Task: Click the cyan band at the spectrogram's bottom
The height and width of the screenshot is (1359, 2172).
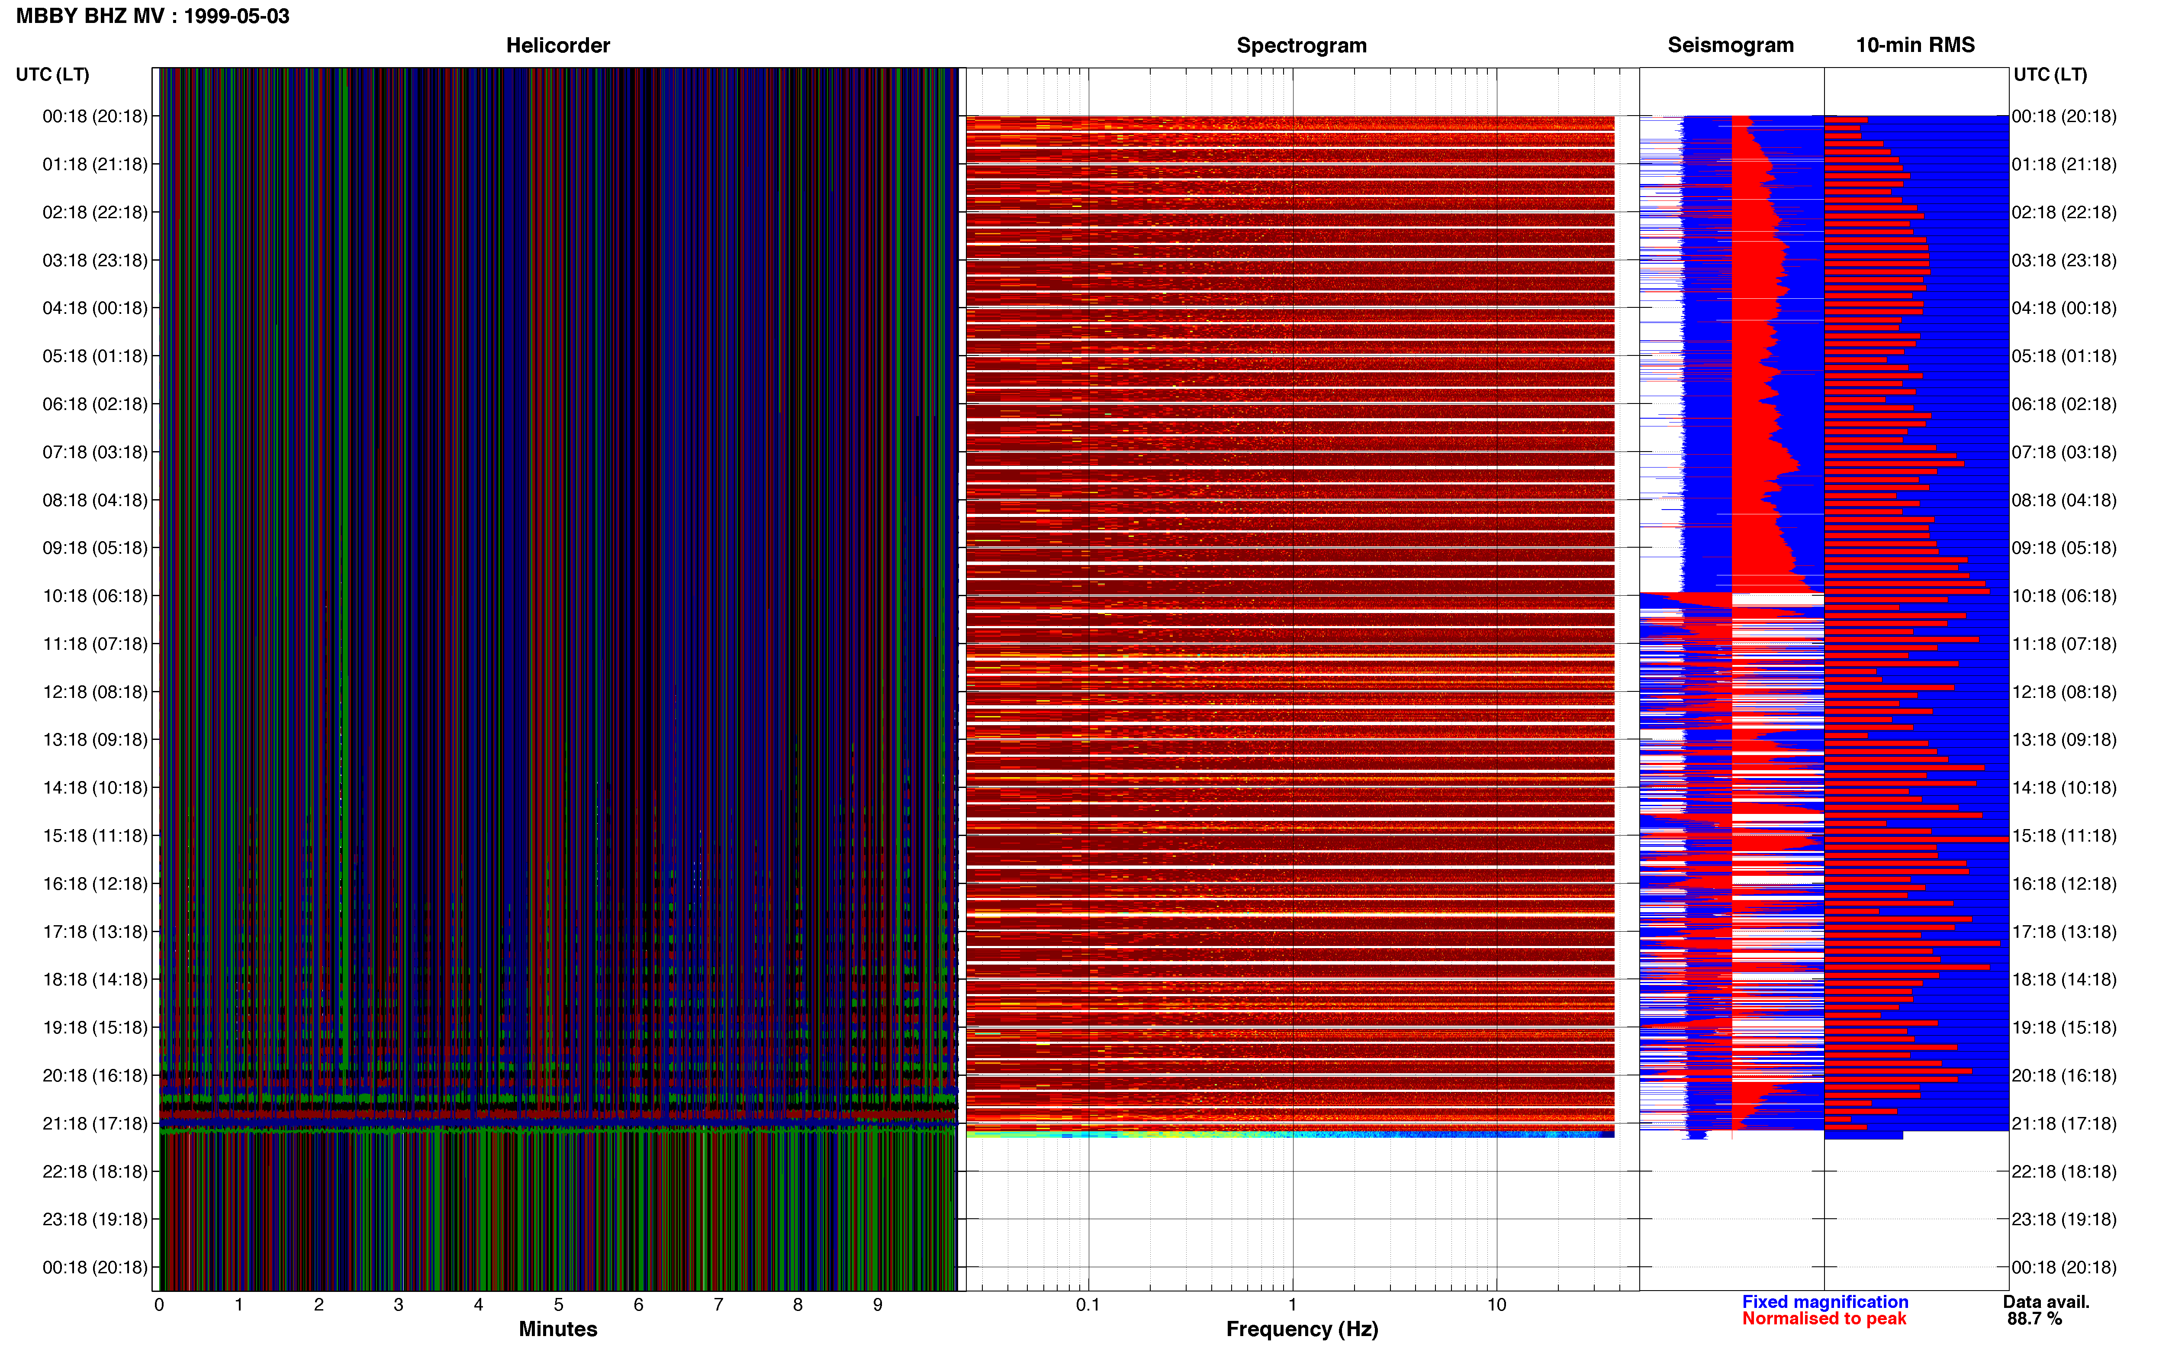Action: coord(1290,1134)
